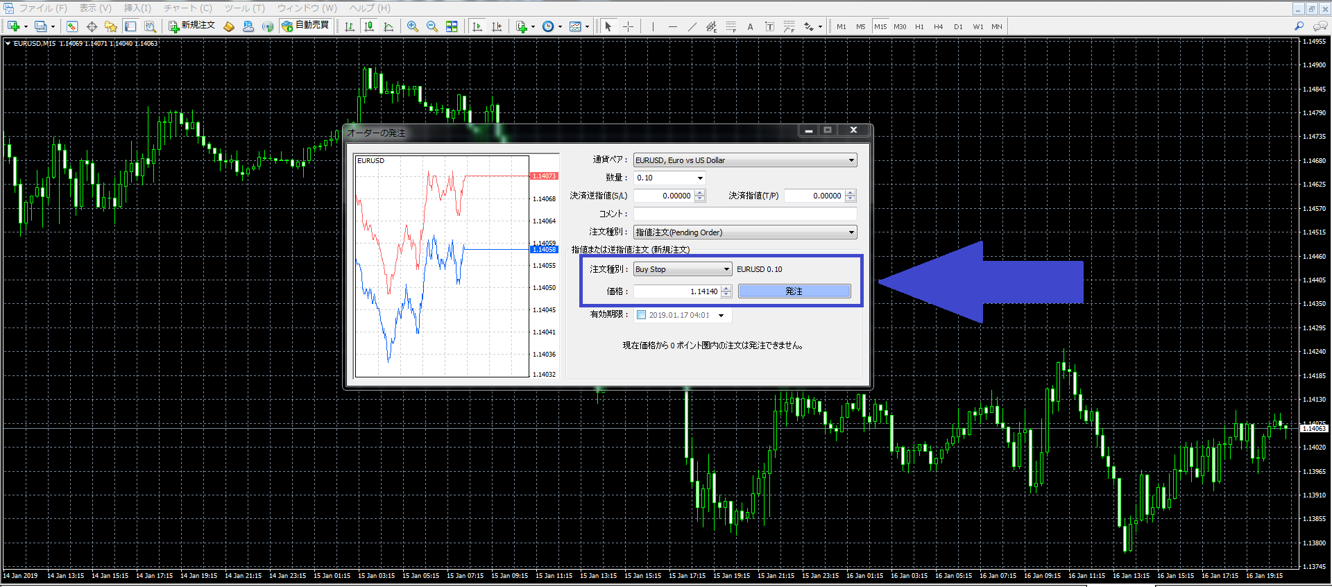1332x587 pixels.
Task: Switch to the H1 timeframe
Action: point(919,26)
